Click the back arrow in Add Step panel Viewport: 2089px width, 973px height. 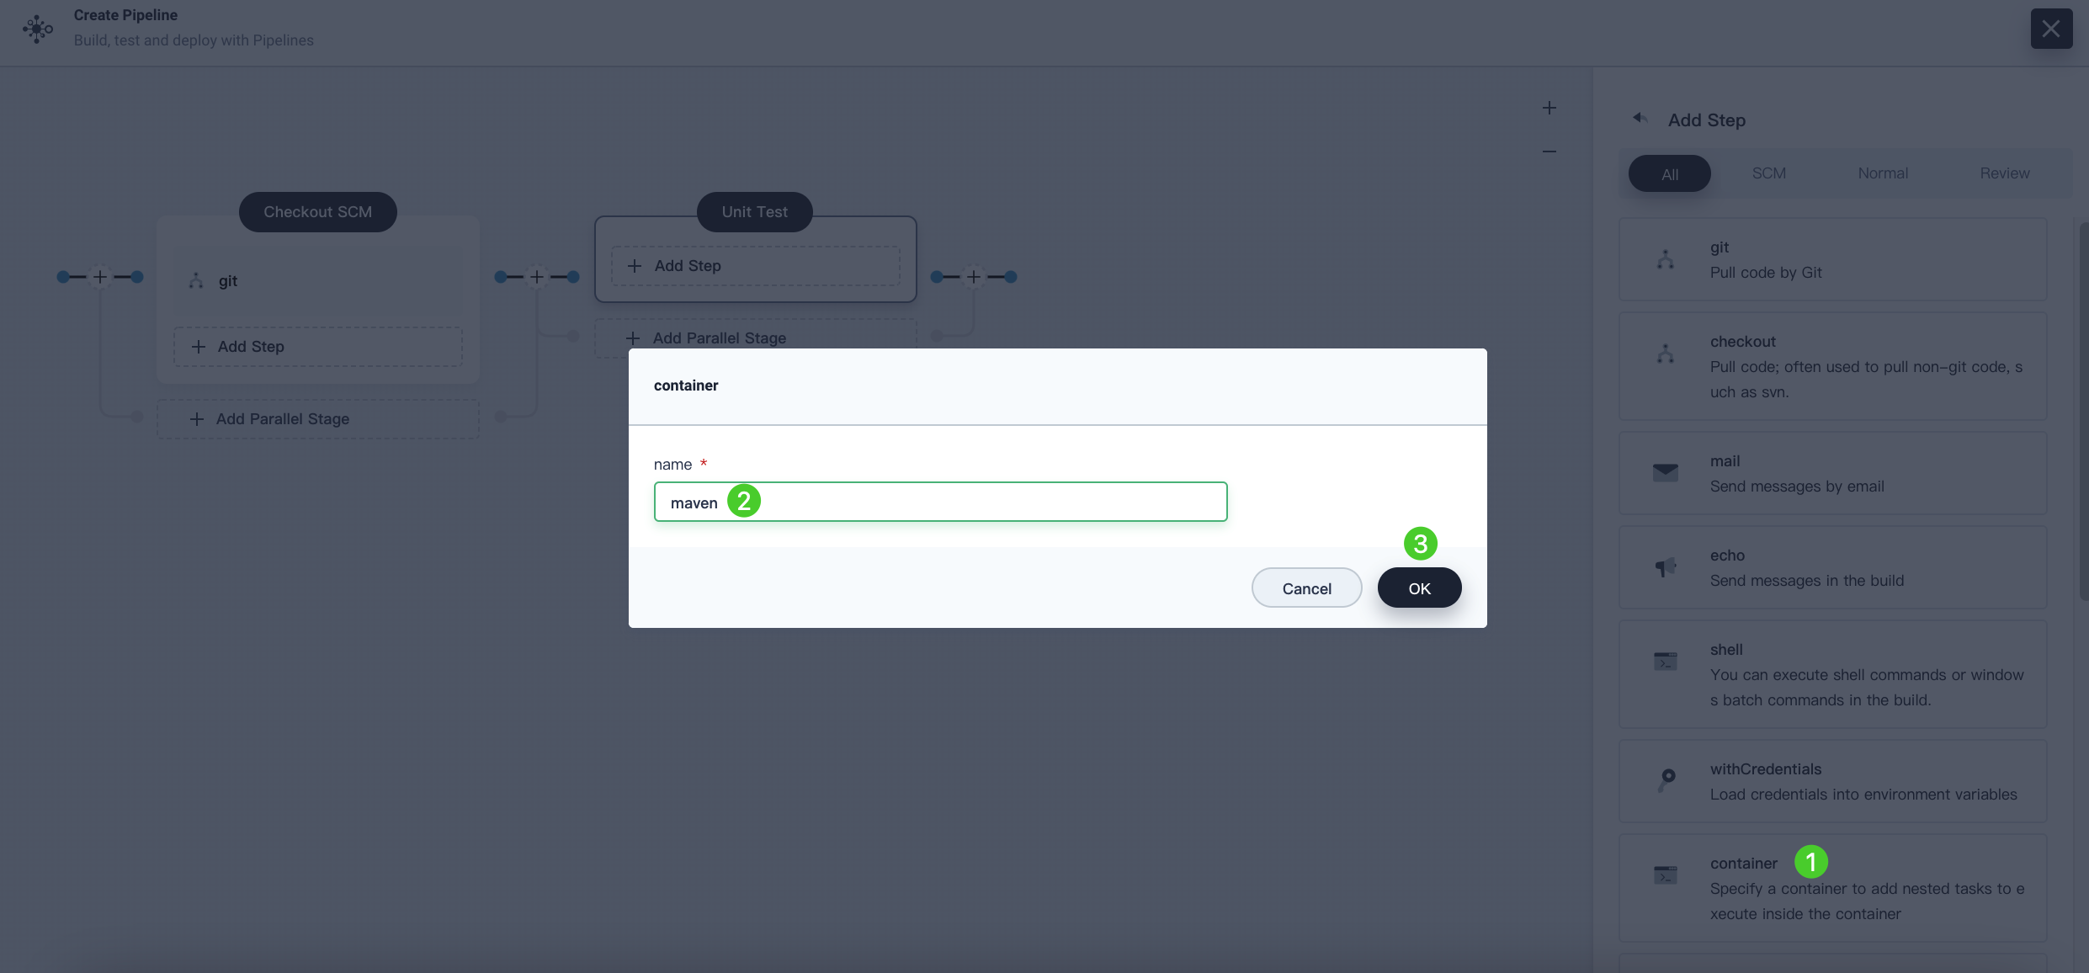tap(1640, 119)
